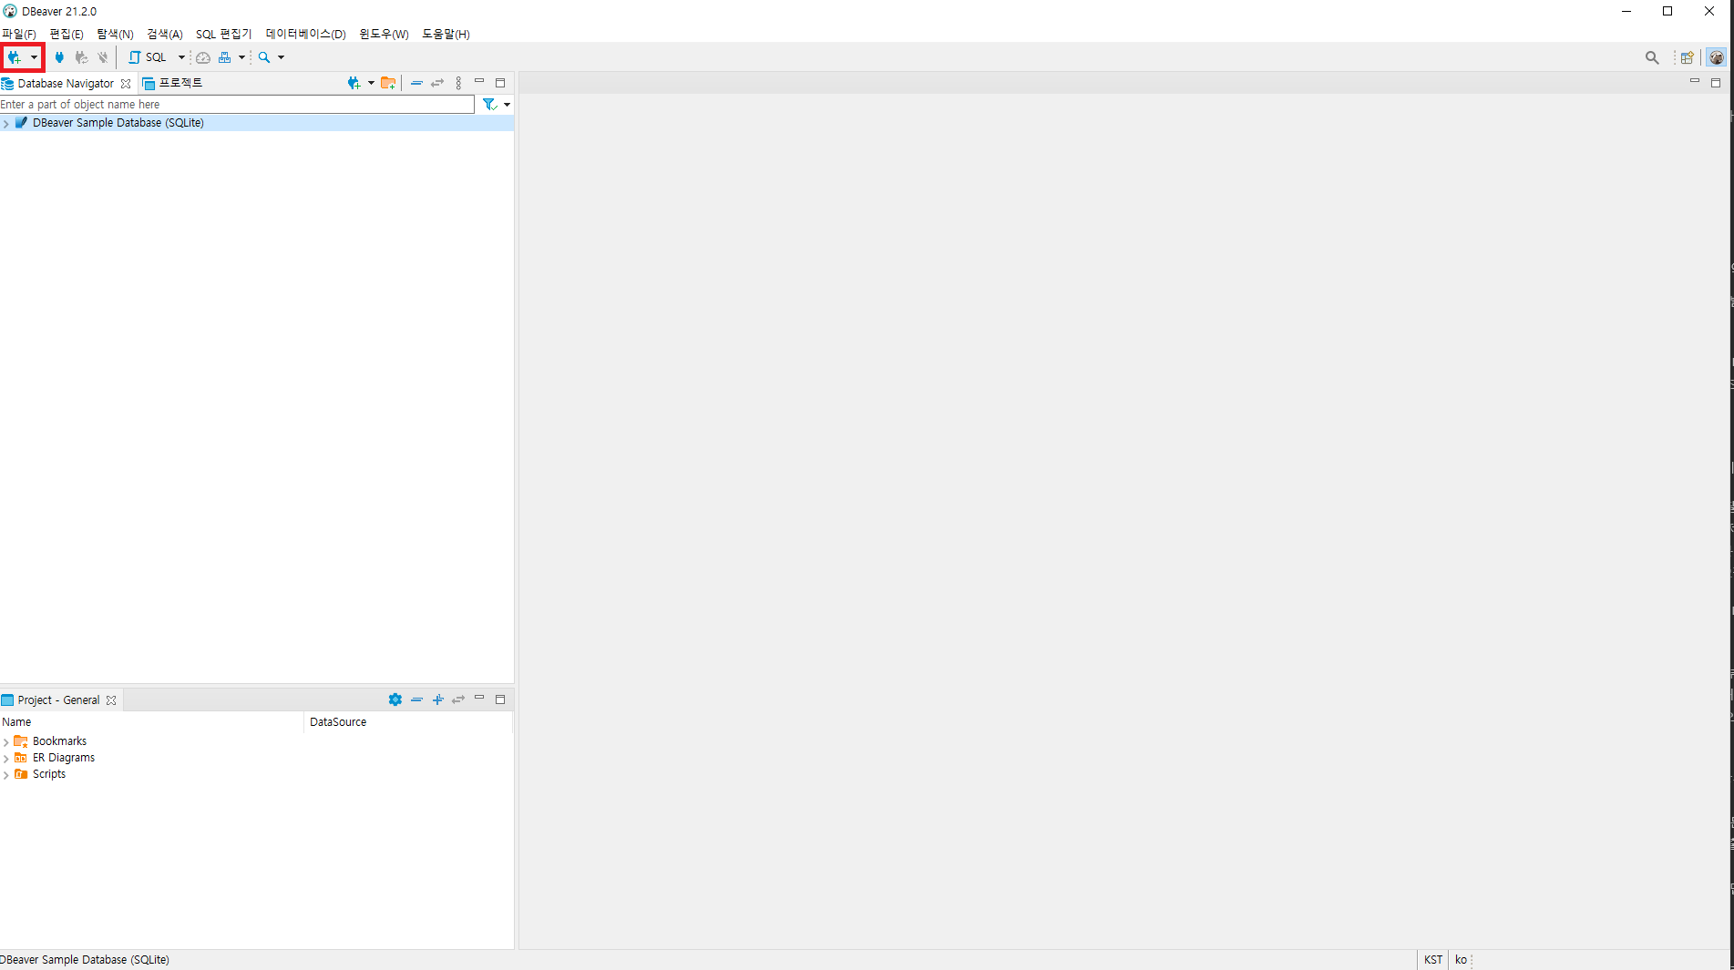
Task: Open dropdown arrow beside the structure icon
Action: click(x=241, y=57)
